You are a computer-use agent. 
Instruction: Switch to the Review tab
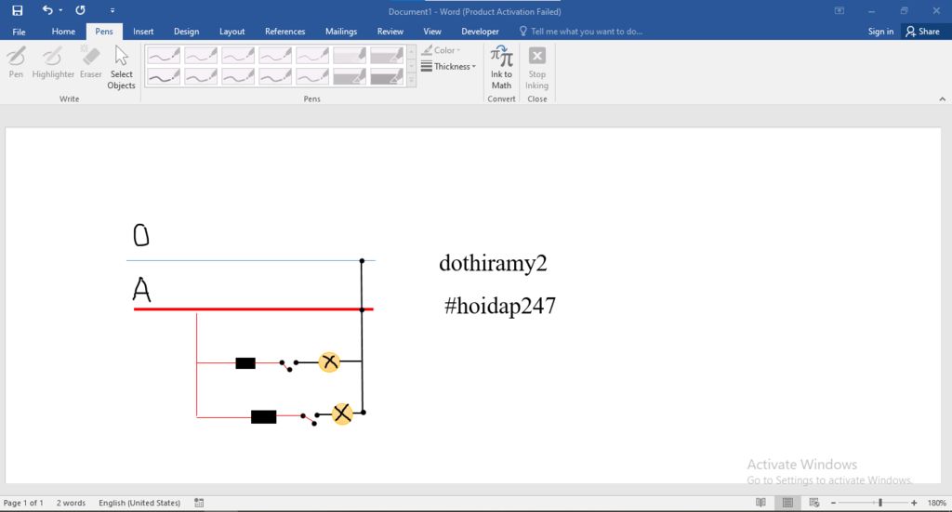click(390, 32)
